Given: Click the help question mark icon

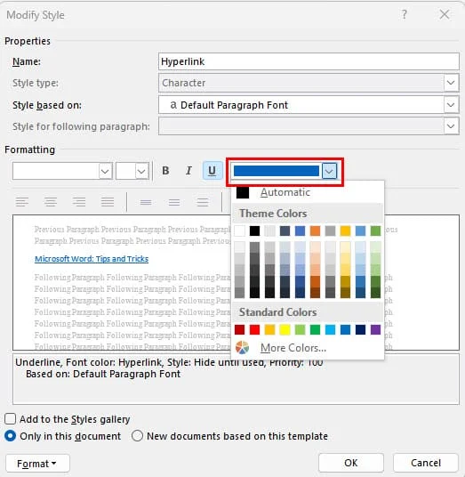Looking at the screenshot, I should coord(404,14).
